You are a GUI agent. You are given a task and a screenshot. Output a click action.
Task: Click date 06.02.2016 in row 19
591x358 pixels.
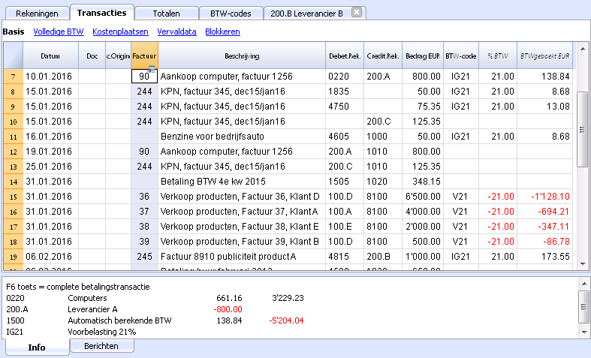pos(49,257)
